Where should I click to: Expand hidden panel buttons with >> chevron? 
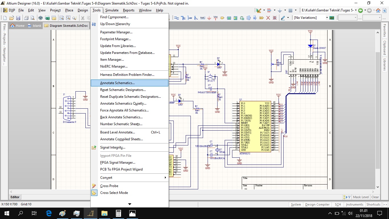point(385,204)
